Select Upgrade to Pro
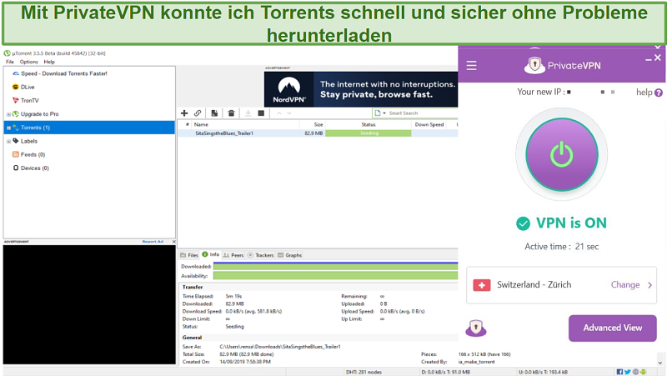This screenshot has height=376, width=672. tap(36, 114)
